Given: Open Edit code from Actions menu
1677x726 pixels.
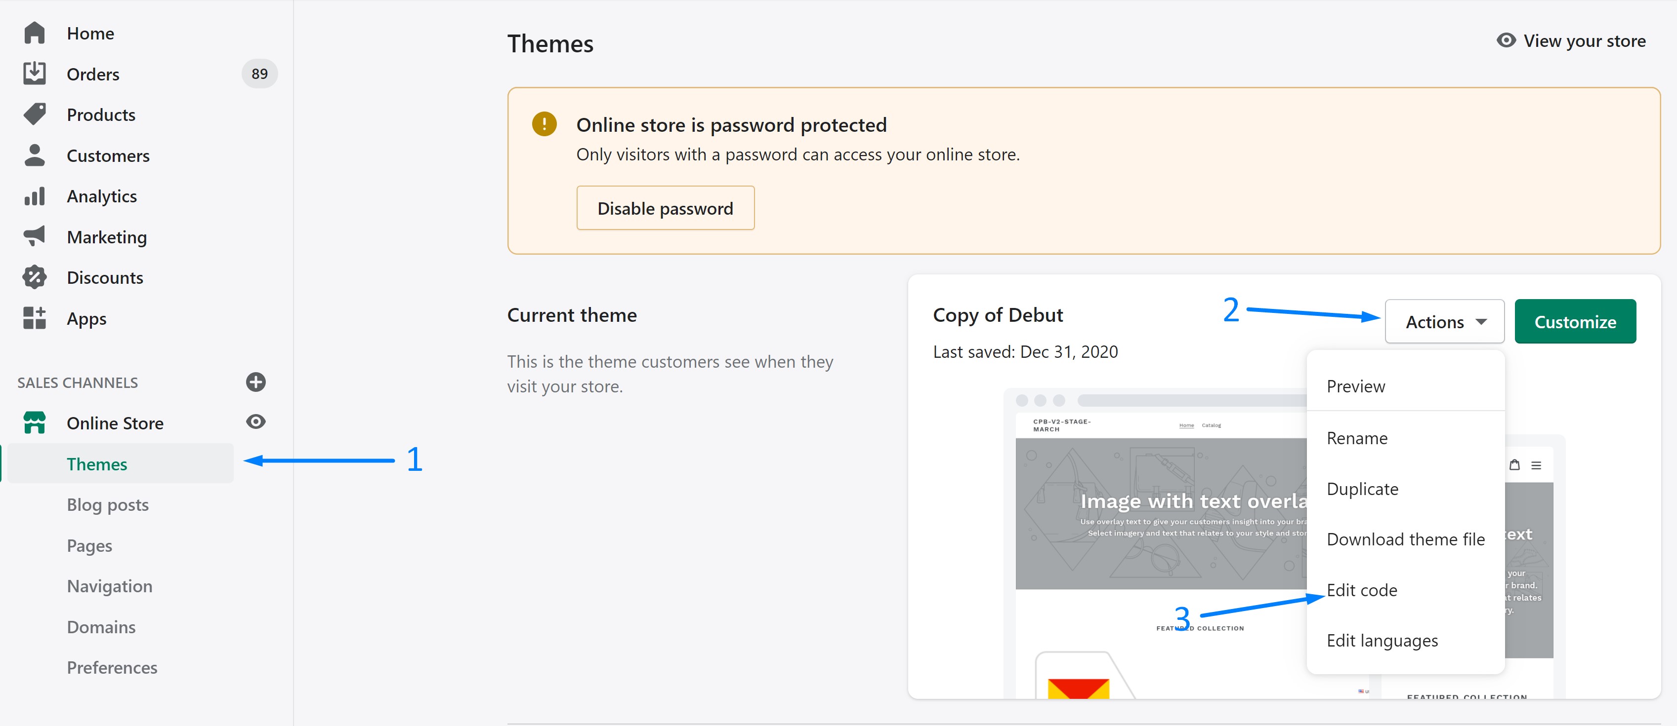Looking at the screenshot, I should pyautogui.click(x=1406, y=590).
